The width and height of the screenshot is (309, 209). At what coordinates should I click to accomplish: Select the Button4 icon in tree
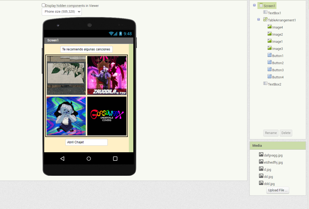click(269, 76)
